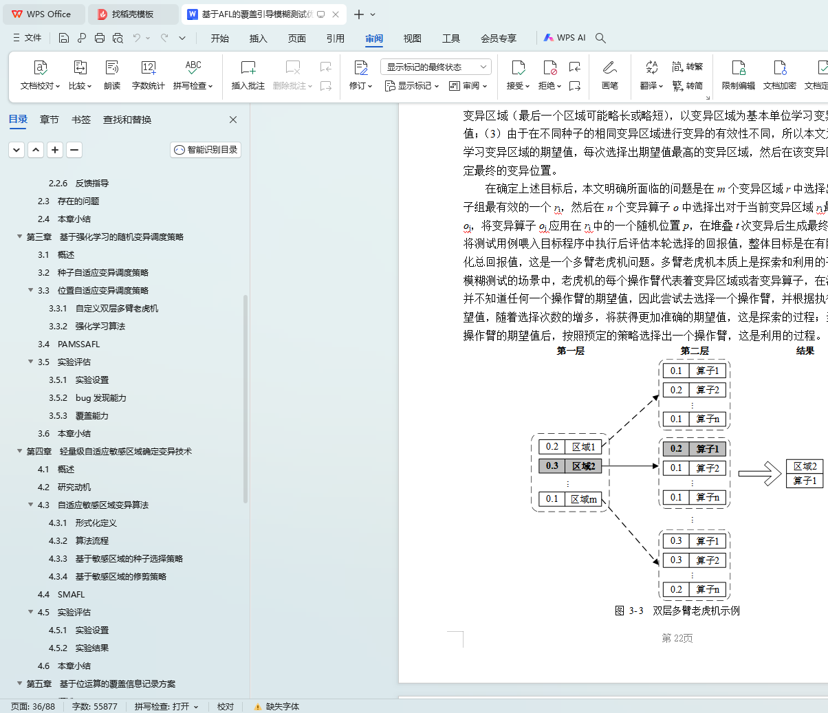This screenshot has width=828, height=713.
Task: Open the 文件 menu
Action: click(x=27, y=38)
